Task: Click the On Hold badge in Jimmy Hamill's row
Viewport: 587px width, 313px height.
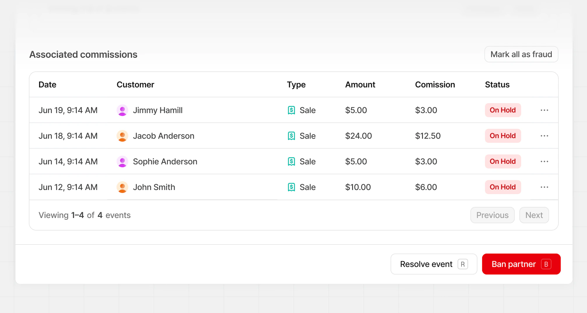Action: click(503, 110)
